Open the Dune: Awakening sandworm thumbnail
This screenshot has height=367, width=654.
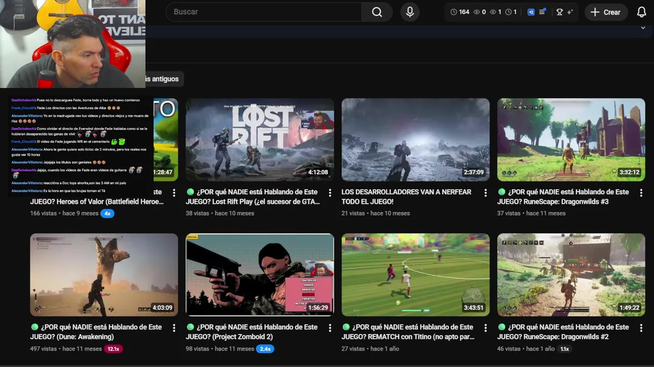tap(104, 275)
